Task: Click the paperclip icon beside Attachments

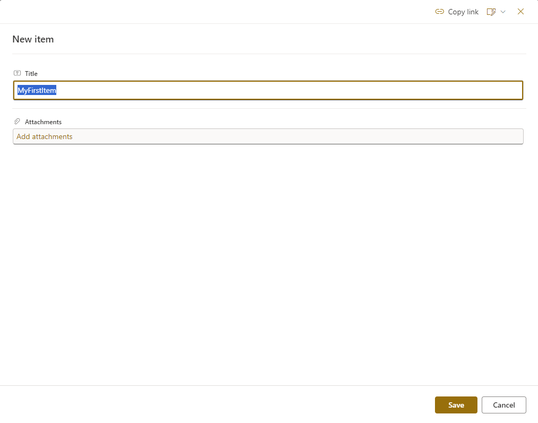Action: 17,122
